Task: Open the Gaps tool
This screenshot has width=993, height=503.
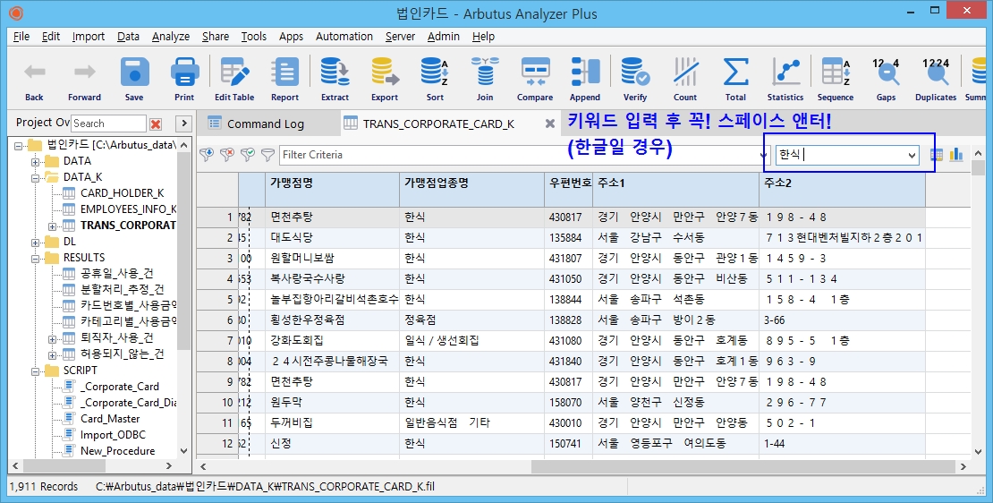Action: point(886,77)
